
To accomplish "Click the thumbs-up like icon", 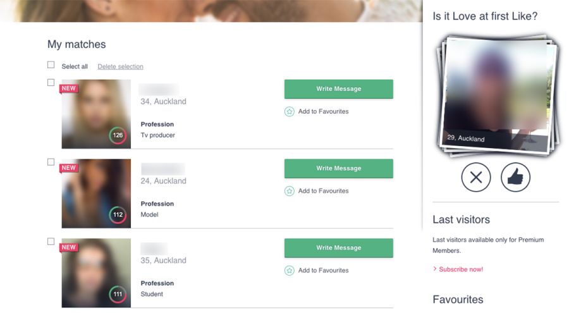I will (515, 178).
